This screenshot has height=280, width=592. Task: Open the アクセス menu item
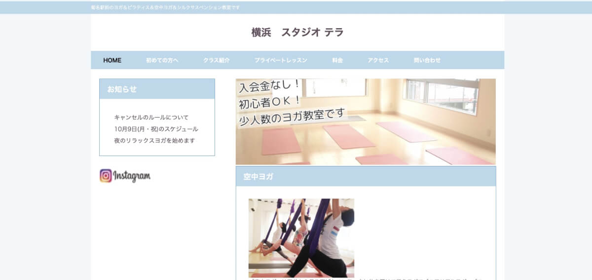(378, 60)
